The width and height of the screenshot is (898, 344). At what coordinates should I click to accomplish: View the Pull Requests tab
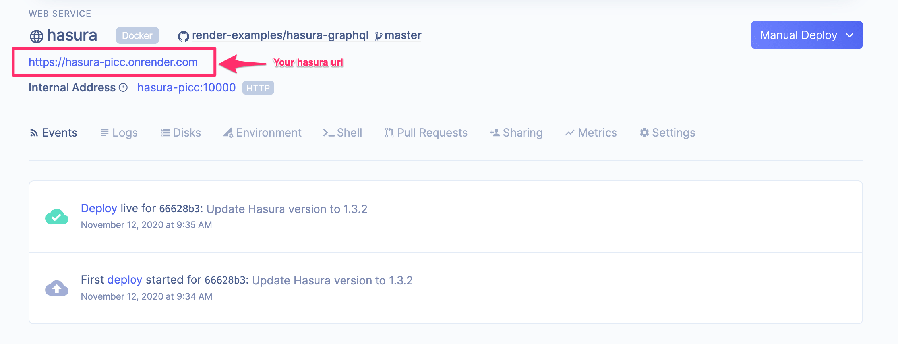tap(426, 133)
